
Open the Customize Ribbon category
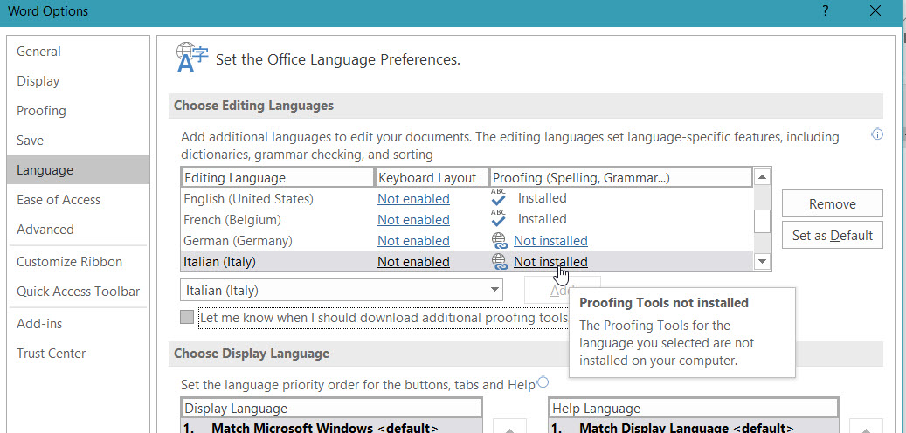click(78, 262)
